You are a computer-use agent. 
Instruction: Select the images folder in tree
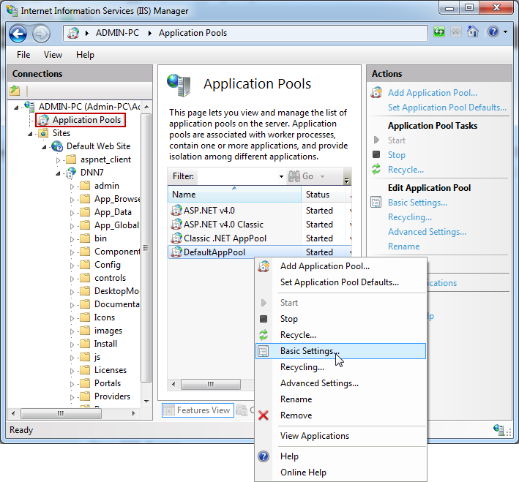(108, 331)
